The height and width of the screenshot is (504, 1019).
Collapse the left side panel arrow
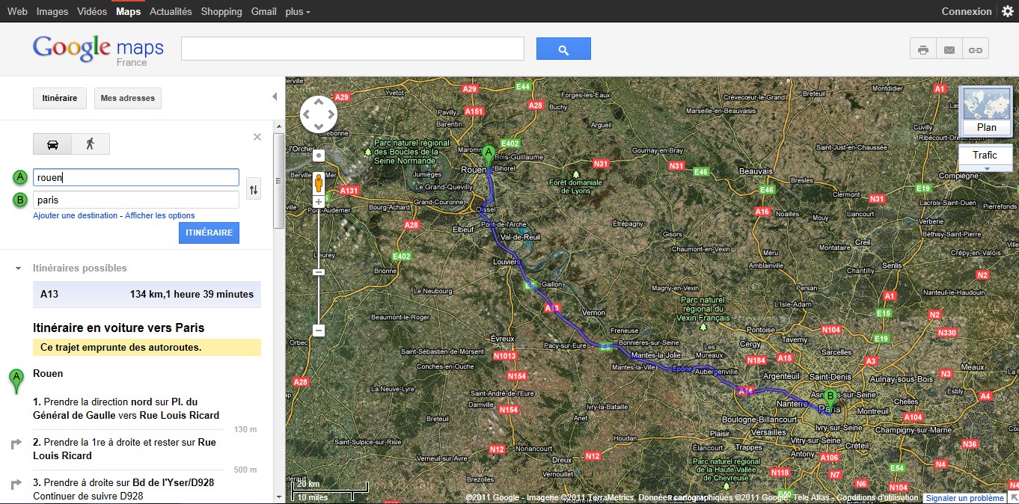(x=275, y=96)
